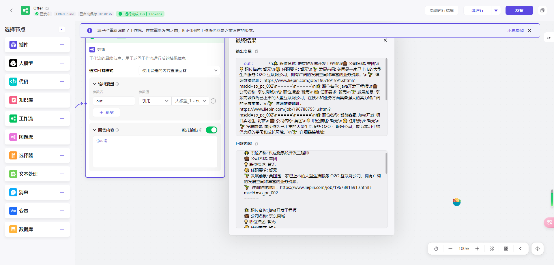Click the 运行完成 19s status badge
Viewport: 554px width, 265px height.
(x=140, y=14)
